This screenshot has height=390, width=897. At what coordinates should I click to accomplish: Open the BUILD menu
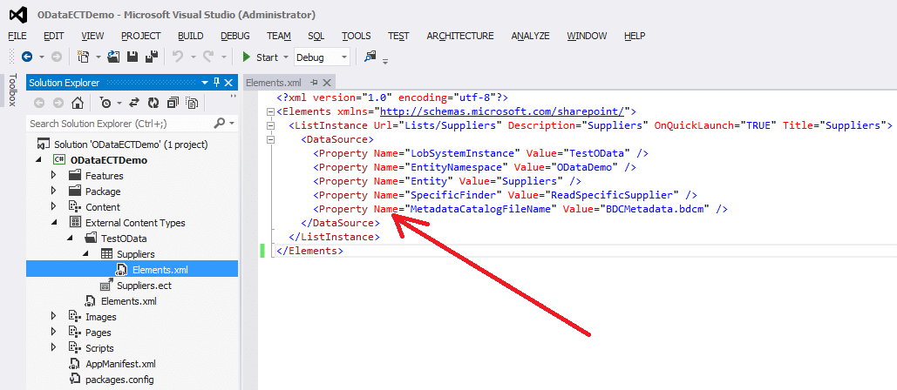click(x=191, y=36)
